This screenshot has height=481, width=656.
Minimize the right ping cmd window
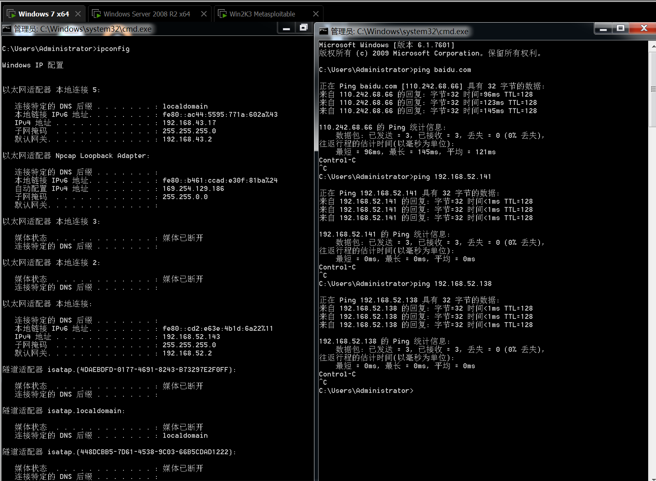[603, 29]
